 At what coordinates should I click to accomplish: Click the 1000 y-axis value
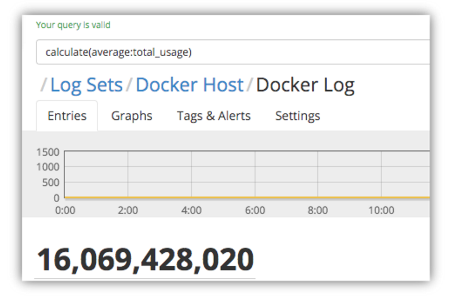click(48, 167)
